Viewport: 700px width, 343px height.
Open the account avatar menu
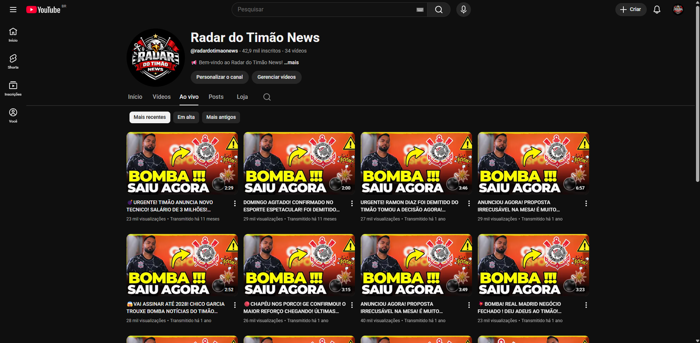pos(678,10)
